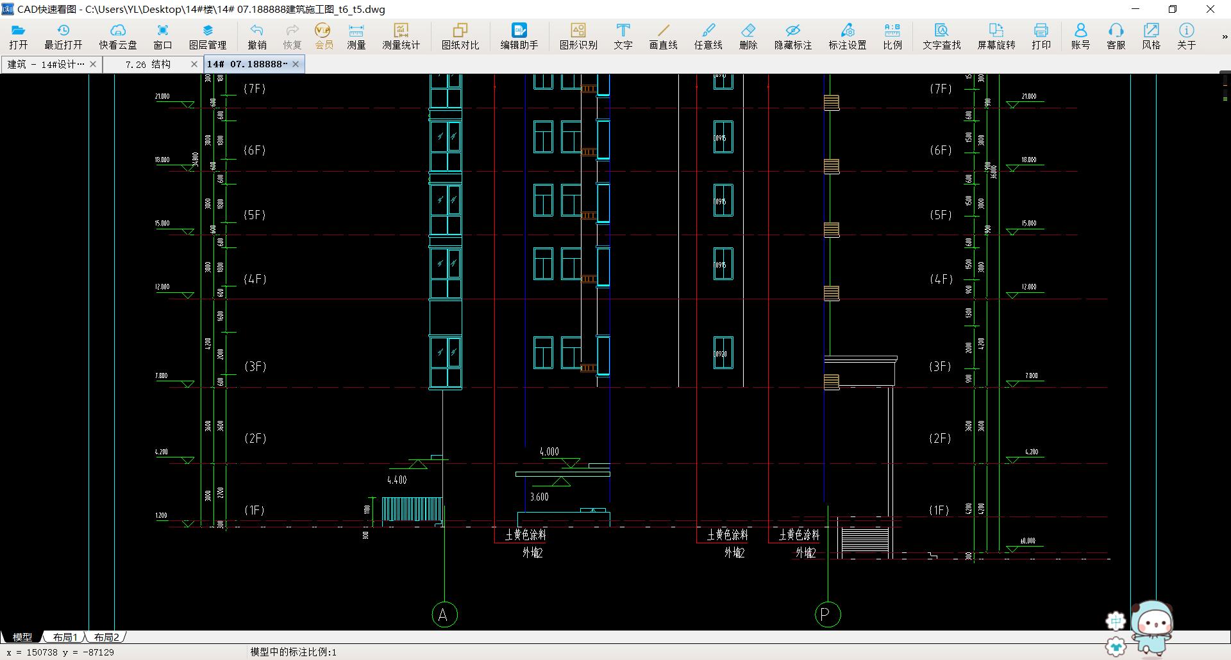This screenshot has height=660, width=1231.
Task: Contact 客服 customer service
Action: click(1116, 37)
